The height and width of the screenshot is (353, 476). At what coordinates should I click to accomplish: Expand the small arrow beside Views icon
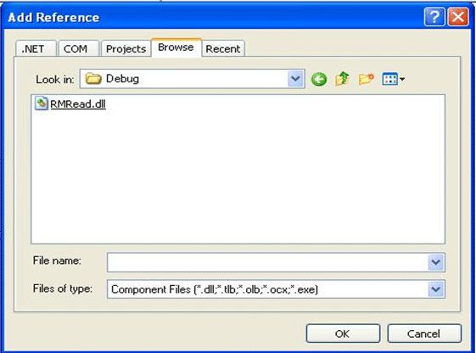pos(402,80)
